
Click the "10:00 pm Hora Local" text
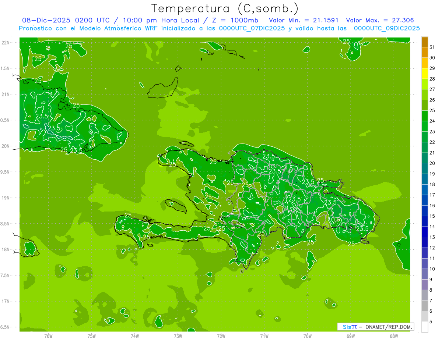tap(162, 20)
